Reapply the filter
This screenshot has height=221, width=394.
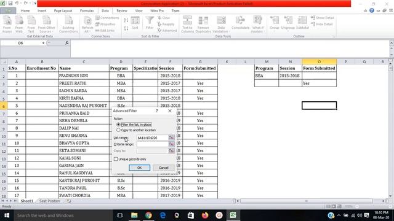click(x=166, y=24)
